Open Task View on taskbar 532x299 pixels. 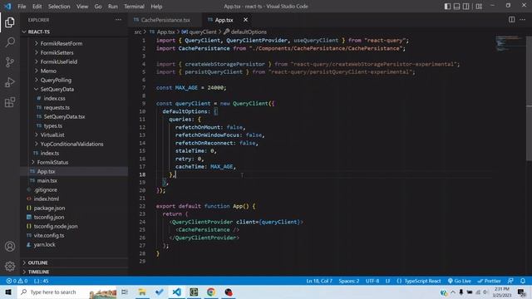click(x=125, y=292)
